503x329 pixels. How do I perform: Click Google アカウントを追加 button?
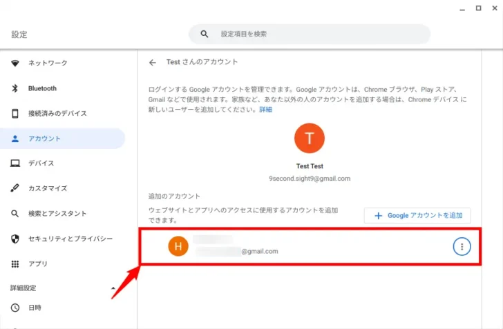(x=417, y=216)
